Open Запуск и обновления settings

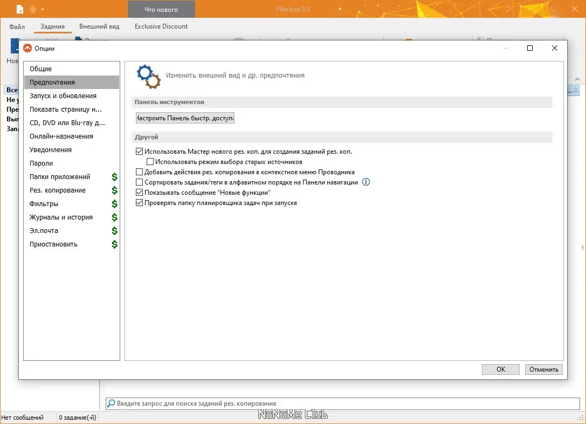click(71, 95)
